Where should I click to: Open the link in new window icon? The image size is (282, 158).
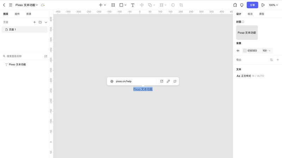click(x=162, y=81)
